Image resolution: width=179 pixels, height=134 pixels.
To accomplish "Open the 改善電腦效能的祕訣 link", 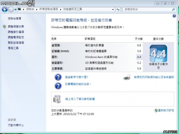I will (78, 84).
